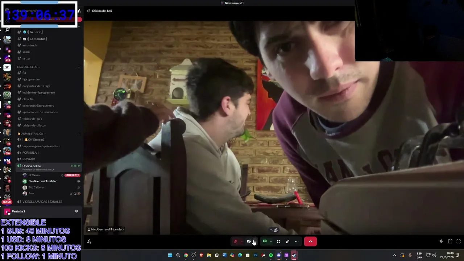Launch Google Chrome from taskbar
464x261 pixels.
coord(186,255)
